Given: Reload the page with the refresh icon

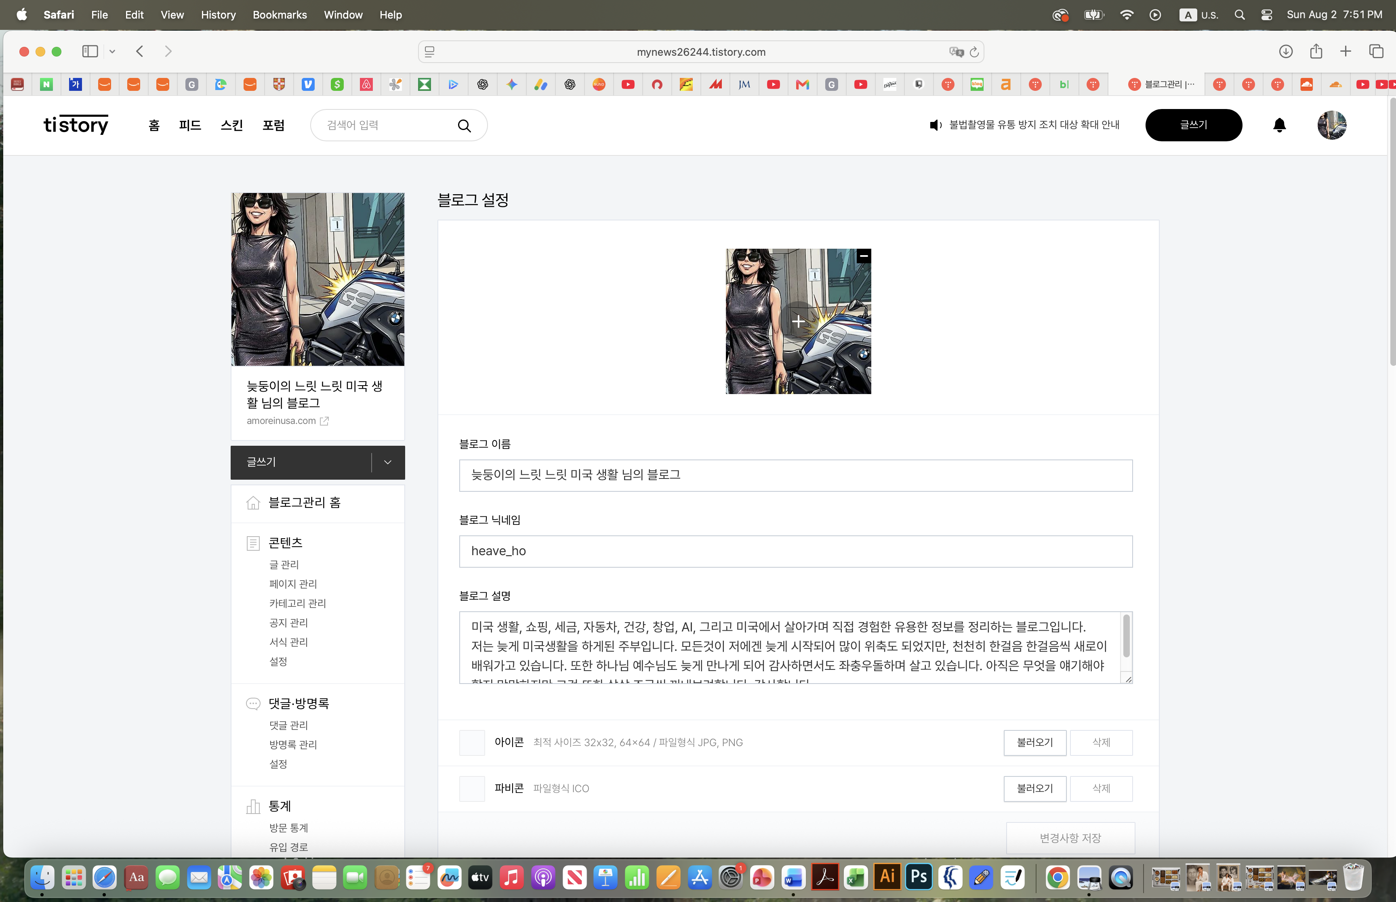Looking at the screenshot, I should [974, 52].
